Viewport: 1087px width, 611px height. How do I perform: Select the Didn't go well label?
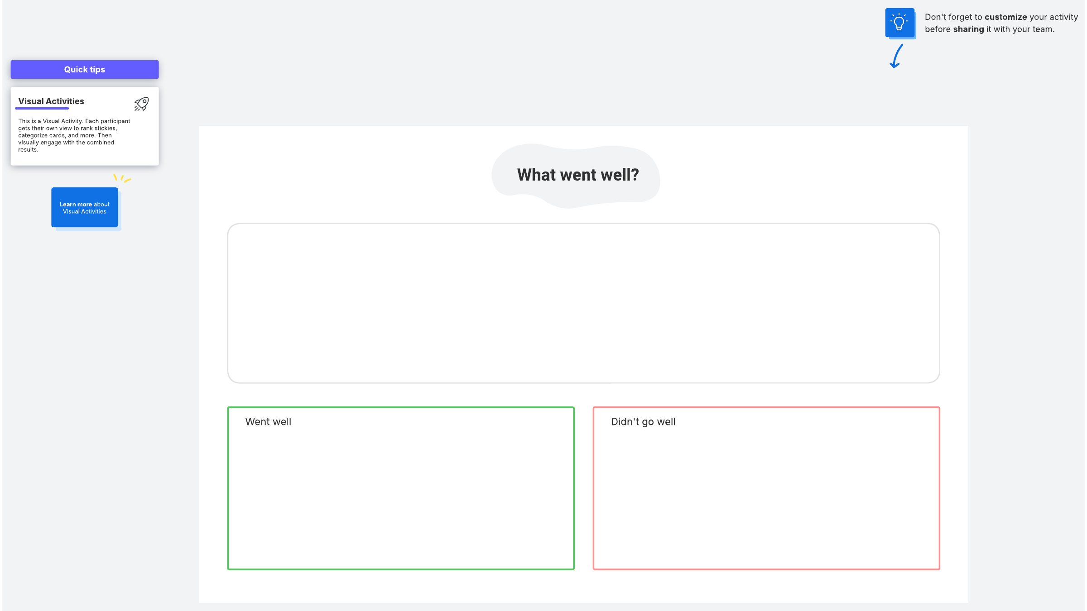click(x=643, y=422)
